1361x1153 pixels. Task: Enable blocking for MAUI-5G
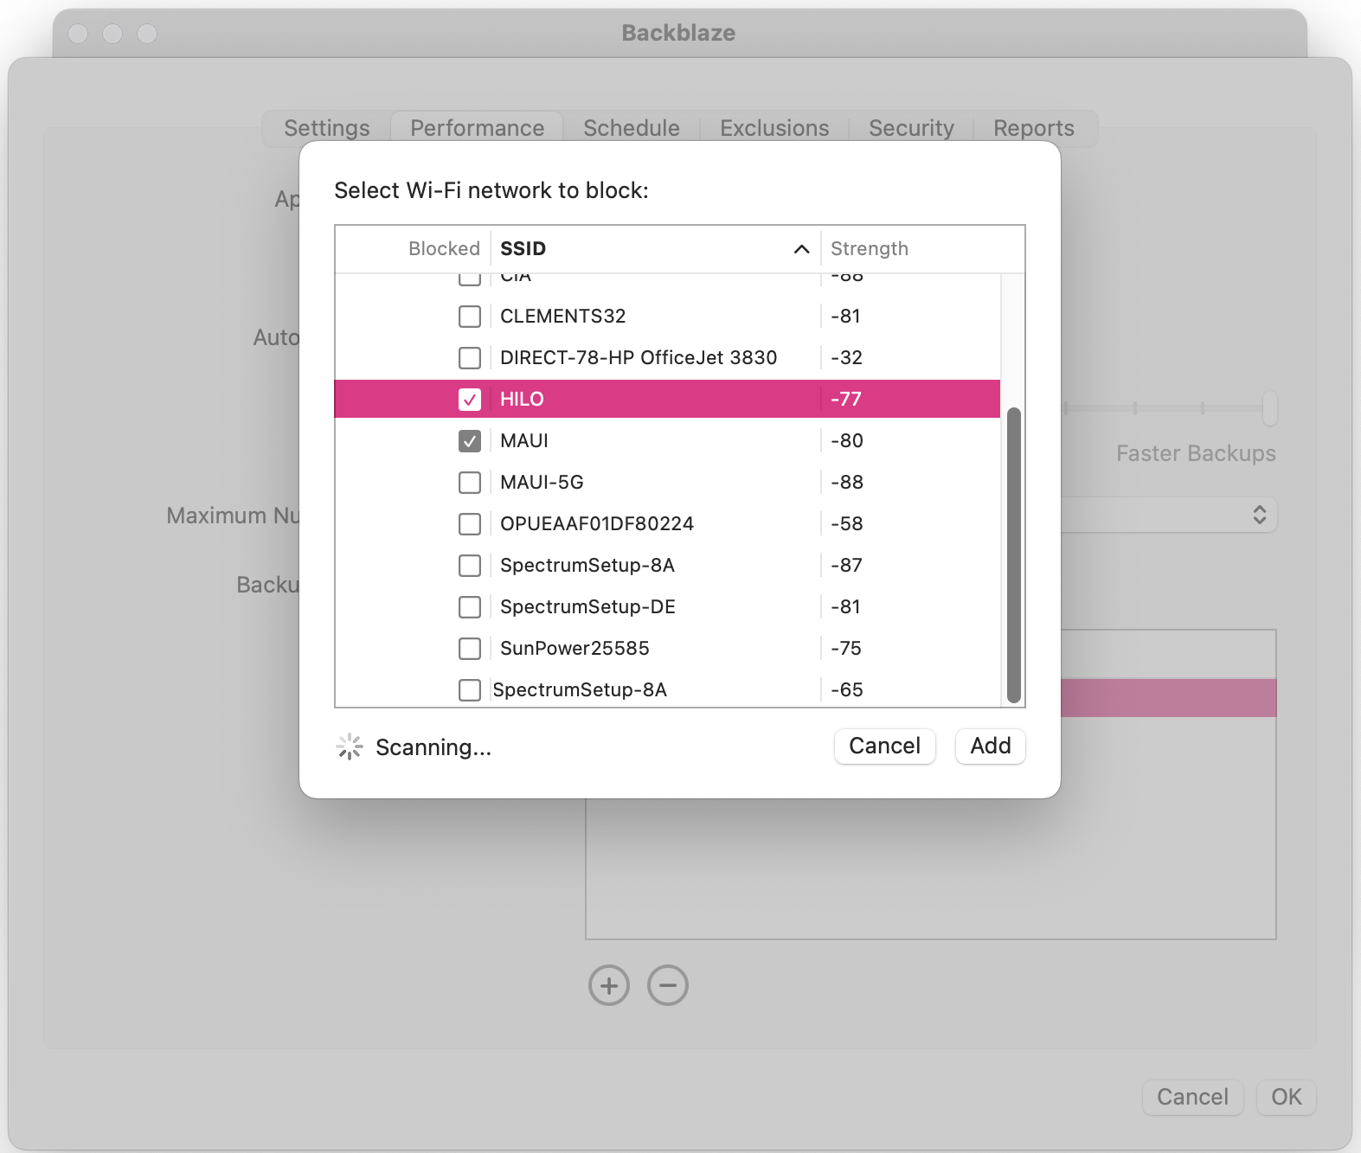point(470,483)
